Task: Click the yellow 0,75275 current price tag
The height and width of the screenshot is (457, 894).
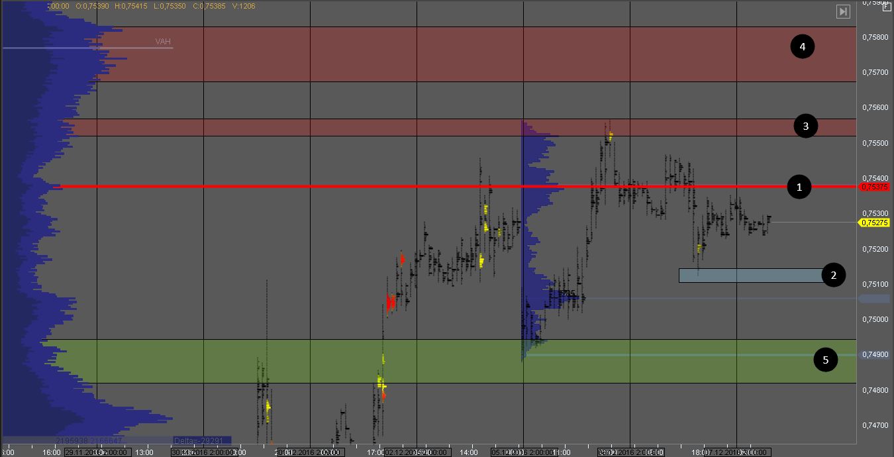Action: coord(875,223)
